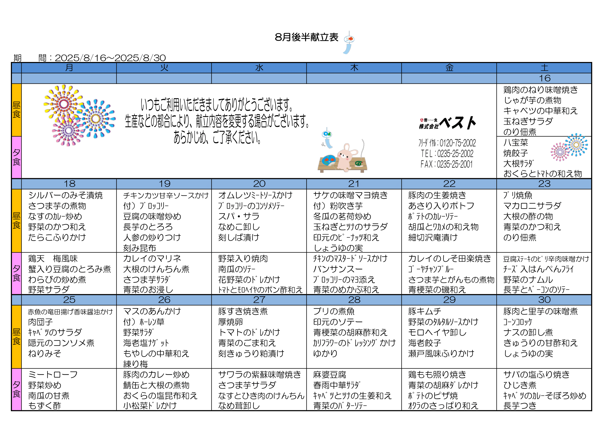Click 赤魚の竜田揚げ香味醤油かけ on the 25th
The image size is (607, 429).
(x=70, y=312)
